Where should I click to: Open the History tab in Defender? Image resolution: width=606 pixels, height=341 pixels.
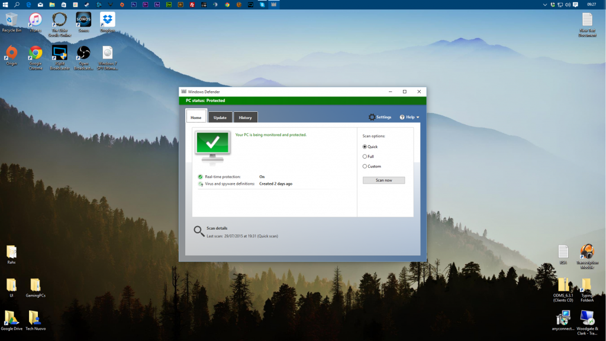click(x=245, y=117)
